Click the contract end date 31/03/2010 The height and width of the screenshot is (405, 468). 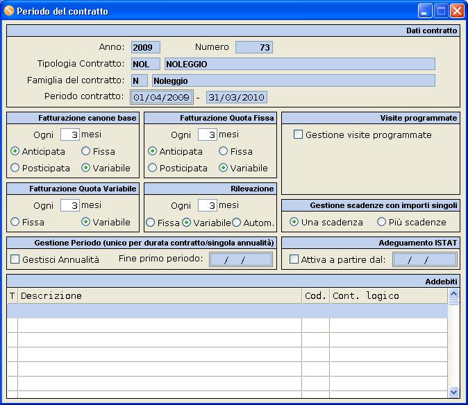tap(237, 97)
